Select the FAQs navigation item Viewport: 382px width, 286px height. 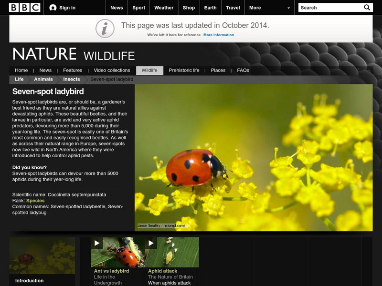243,70
